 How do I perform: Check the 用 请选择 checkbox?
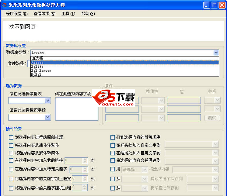(113, 169)
